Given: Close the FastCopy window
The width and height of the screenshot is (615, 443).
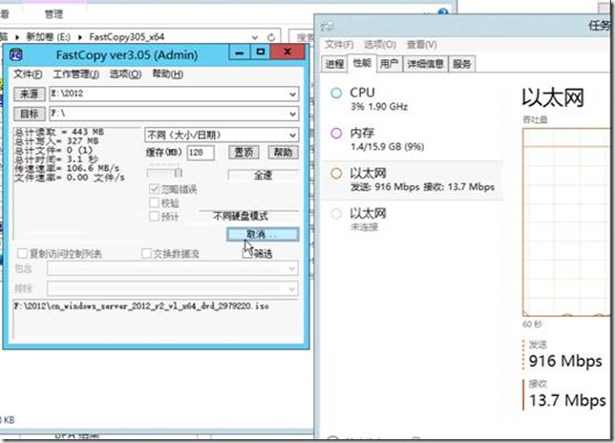Looking at the screenshot, I should (287, 52).
